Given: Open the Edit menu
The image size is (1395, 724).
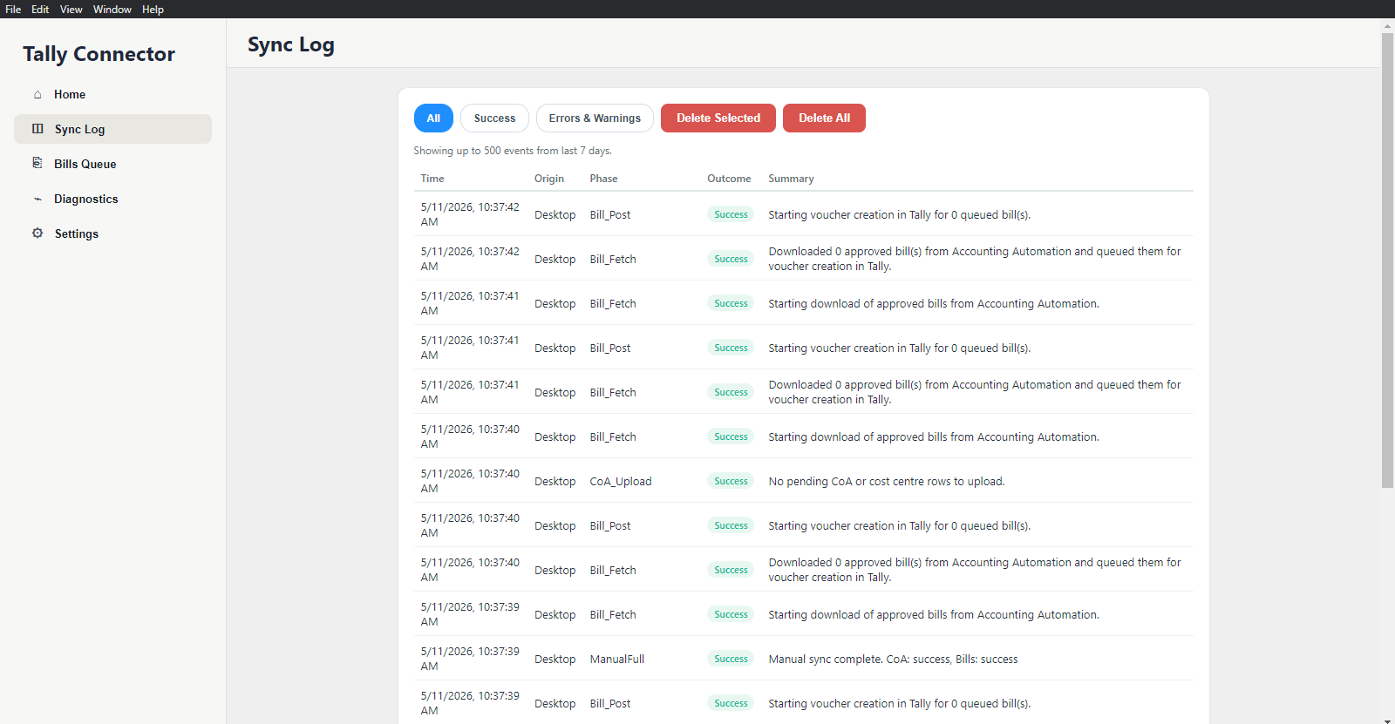Looking at the screenshot, I should [40, 9].
